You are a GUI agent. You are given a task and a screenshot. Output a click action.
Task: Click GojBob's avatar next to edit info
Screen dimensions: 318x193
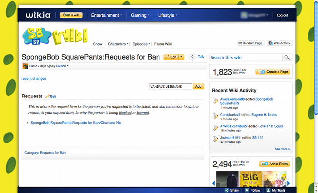point(25,66)
